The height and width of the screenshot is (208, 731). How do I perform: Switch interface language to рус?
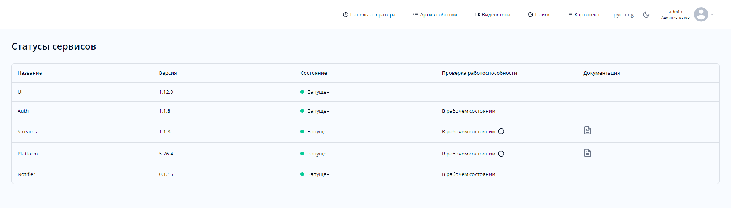click(618, 15)
